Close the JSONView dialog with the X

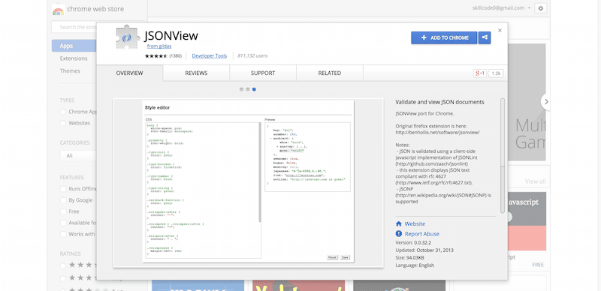[x=500, y=30]
